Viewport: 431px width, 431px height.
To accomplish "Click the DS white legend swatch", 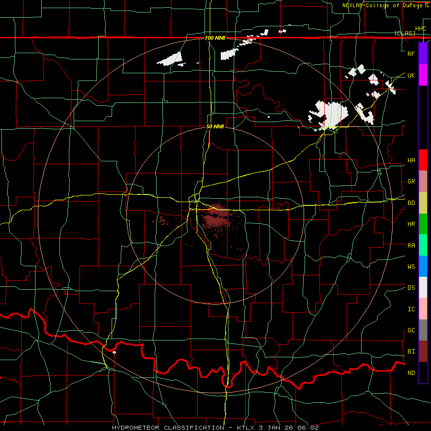I will [423, 287].
